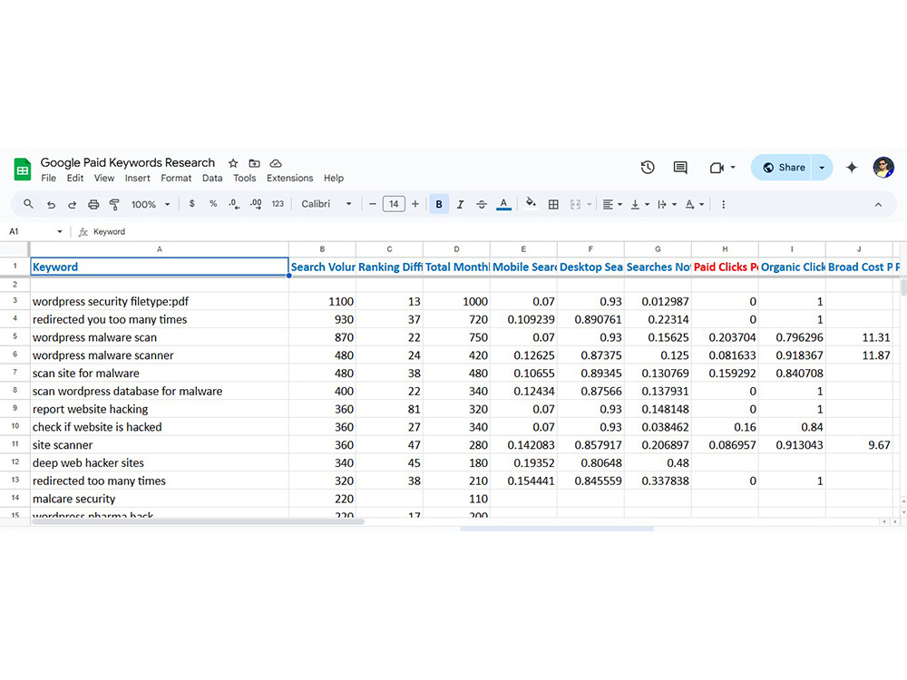Viewport: 907px width, 680px height.
Task: Click the font size field showing 14
Action: pyautogui.click(x=394, y=204)
